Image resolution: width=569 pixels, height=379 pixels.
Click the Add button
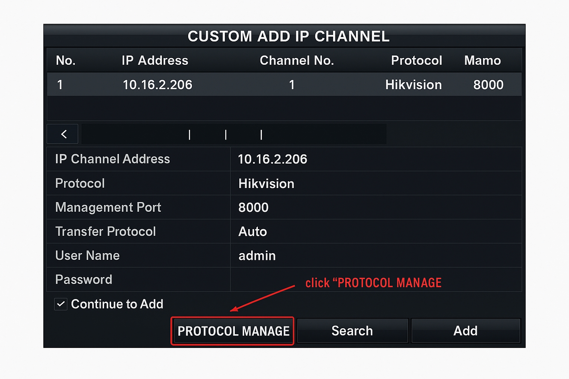point(466,331)
